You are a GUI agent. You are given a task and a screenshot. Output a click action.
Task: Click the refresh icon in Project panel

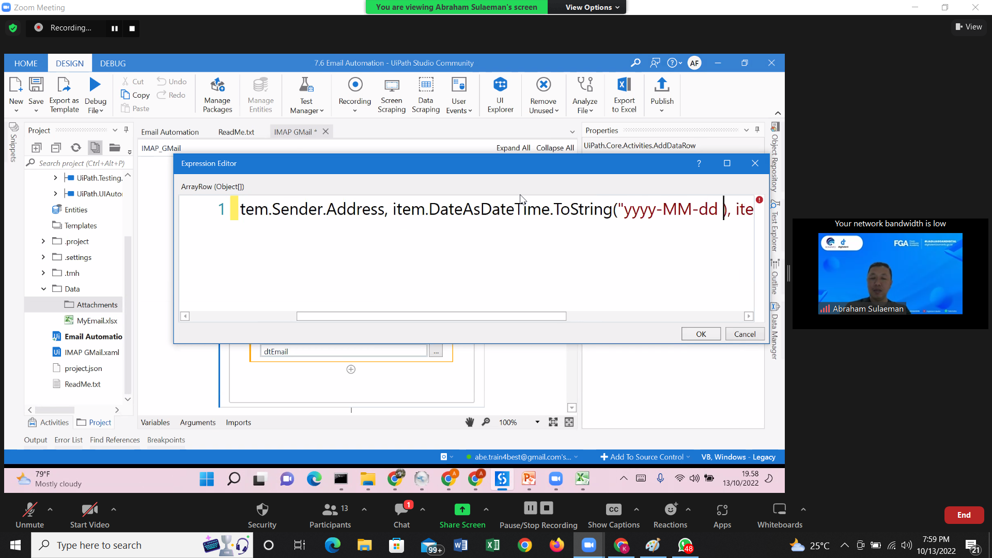click(x=76, y=148)
